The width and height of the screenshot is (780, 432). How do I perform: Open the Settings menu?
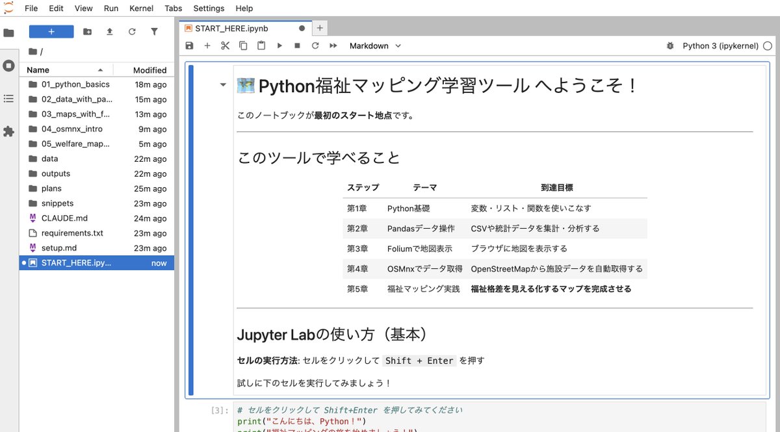point(209,8)
